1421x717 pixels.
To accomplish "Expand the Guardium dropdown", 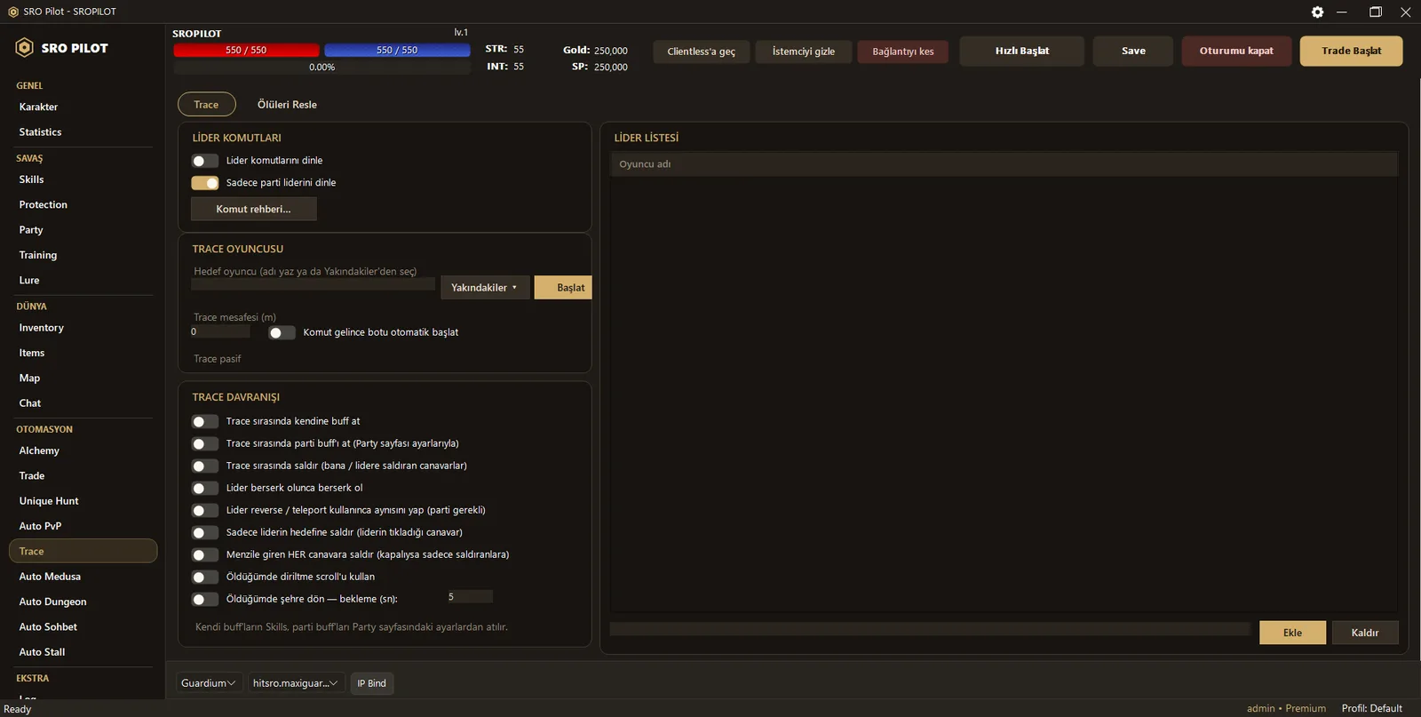I will click(209, 683).
